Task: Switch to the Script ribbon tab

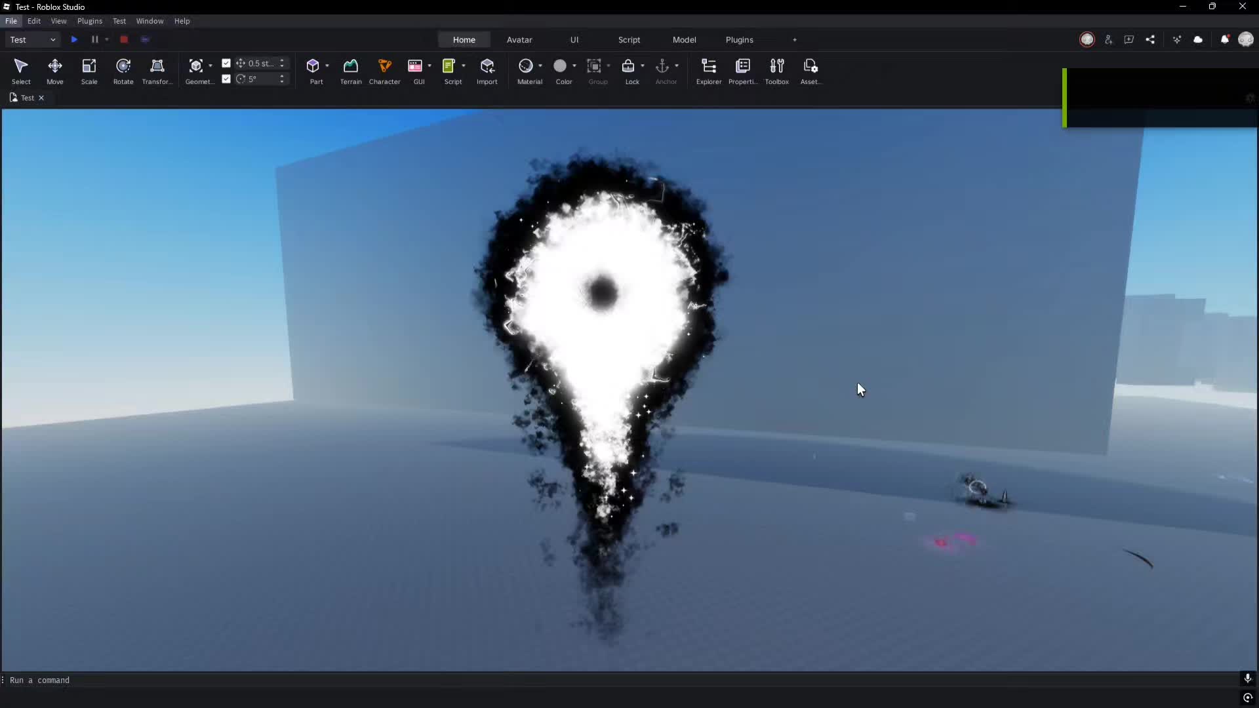Action: point(629,40)
